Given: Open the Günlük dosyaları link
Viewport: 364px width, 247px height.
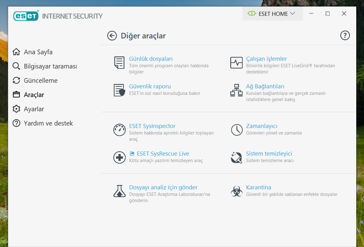Looking at the screenshot, I should [x=151, y=59].
